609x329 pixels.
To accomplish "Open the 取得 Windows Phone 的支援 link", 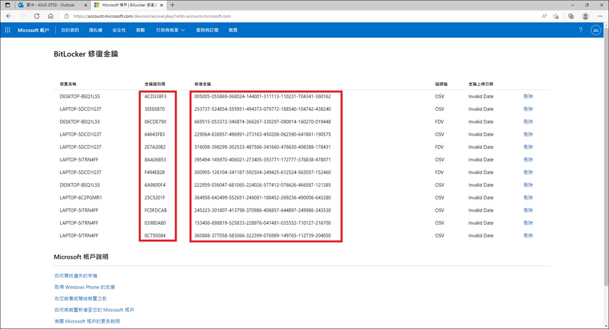I will [85, 287].
